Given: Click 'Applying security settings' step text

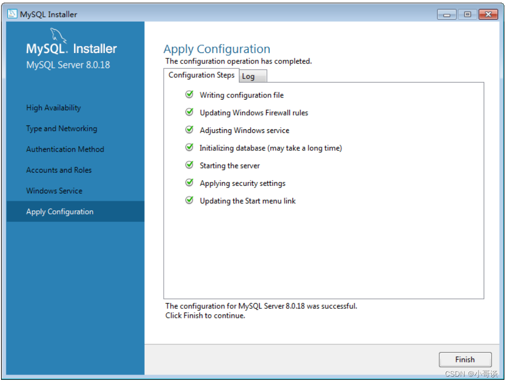Looking at the screenshot, I should tap(243, 183).
